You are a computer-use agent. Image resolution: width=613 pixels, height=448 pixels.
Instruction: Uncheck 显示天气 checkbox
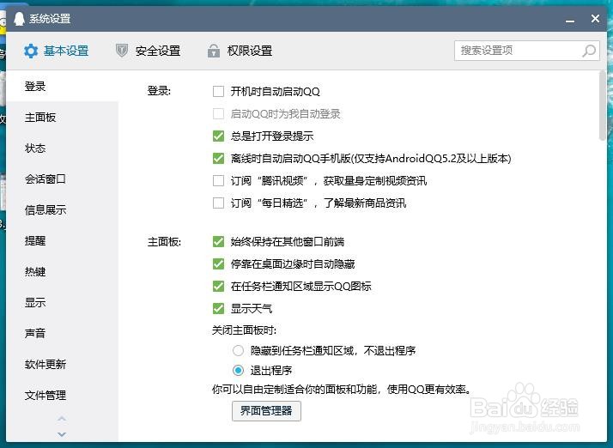click(x=218, y=308)
